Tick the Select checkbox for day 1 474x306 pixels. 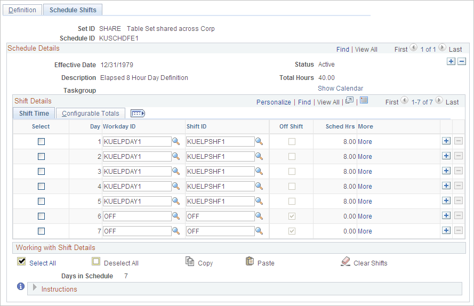pos(42,141)
